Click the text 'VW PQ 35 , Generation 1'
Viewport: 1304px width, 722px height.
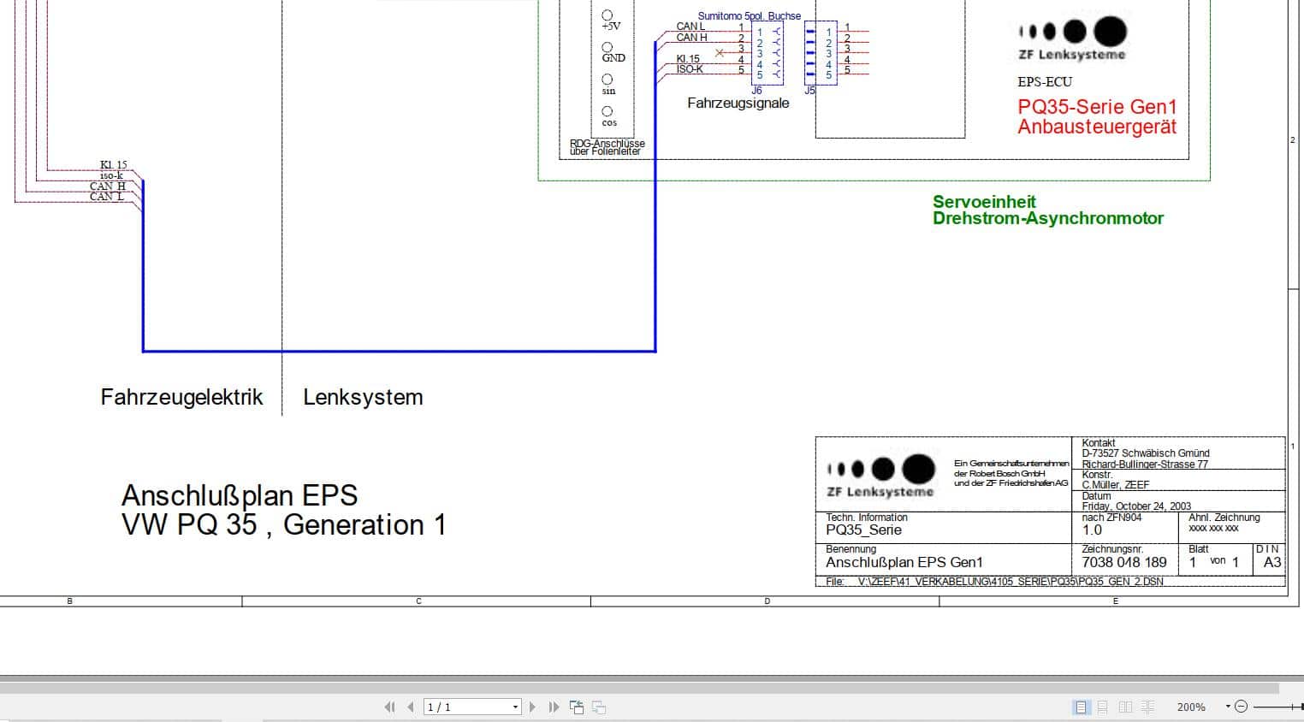tap(284, 524)
